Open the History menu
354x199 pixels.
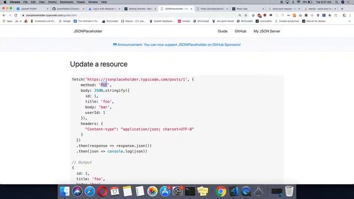[x=53, y=2]
